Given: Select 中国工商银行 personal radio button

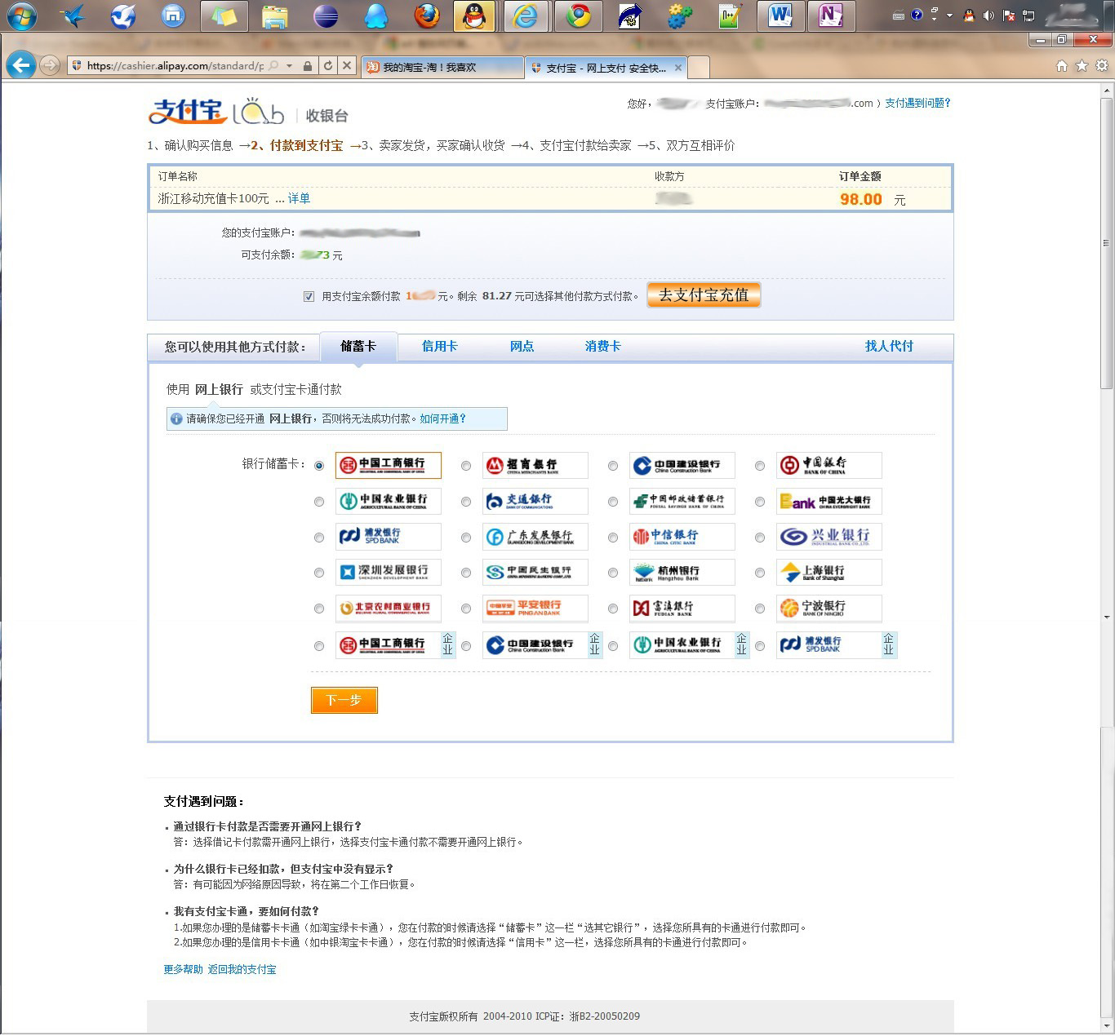Looking at the screenshot, I should coord(319,466).
